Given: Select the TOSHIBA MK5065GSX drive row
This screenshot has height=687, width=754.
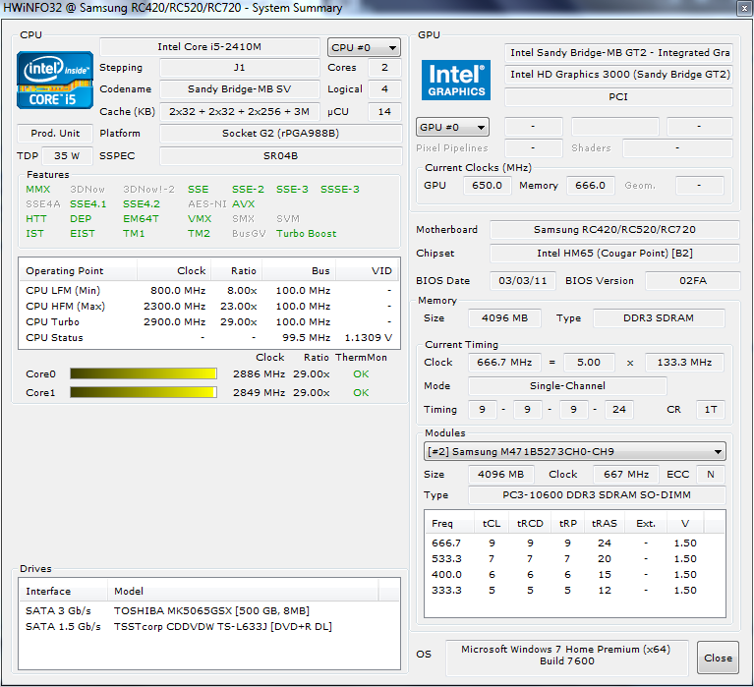Looking at the screenshot, I should pos(209,610).
